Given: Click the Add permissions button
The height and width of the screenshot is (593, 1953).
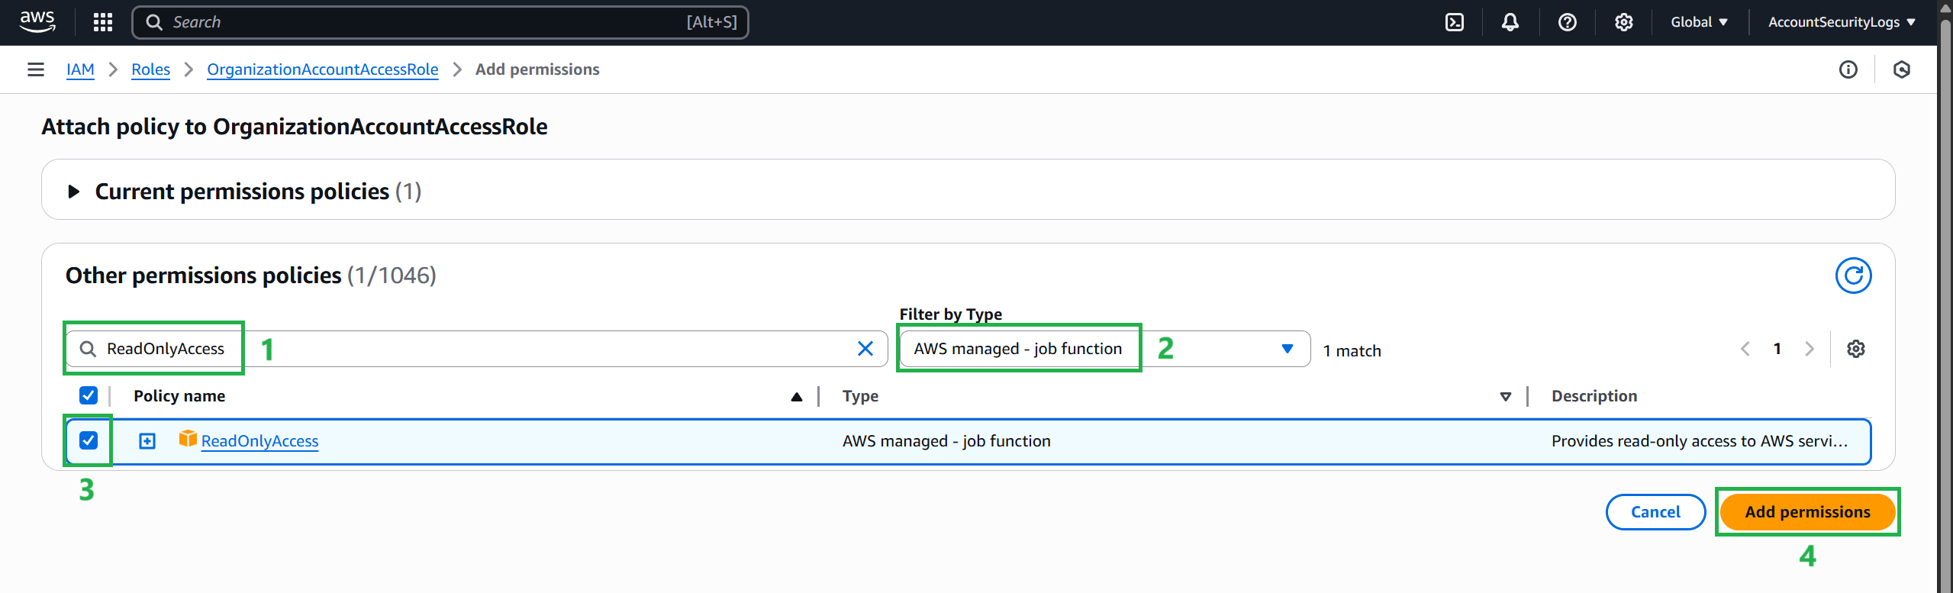Looking at the screenshot, I should click(x=1806, y=512).
